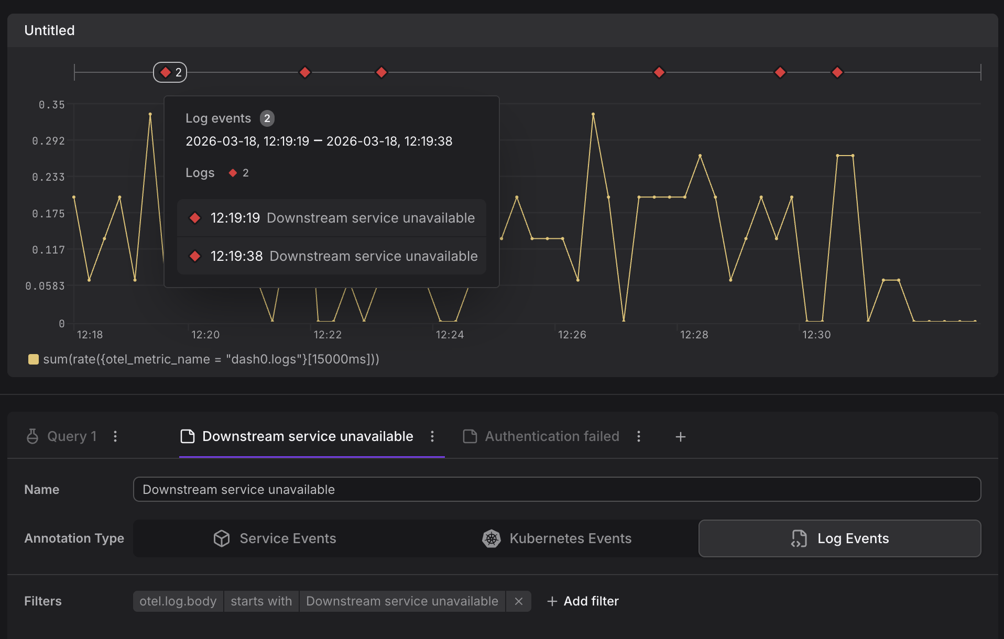The width and height of the screenshot is (1004, 639).
Task: Click the red diamond marker near 12:27:40
Action: (659, 72)
